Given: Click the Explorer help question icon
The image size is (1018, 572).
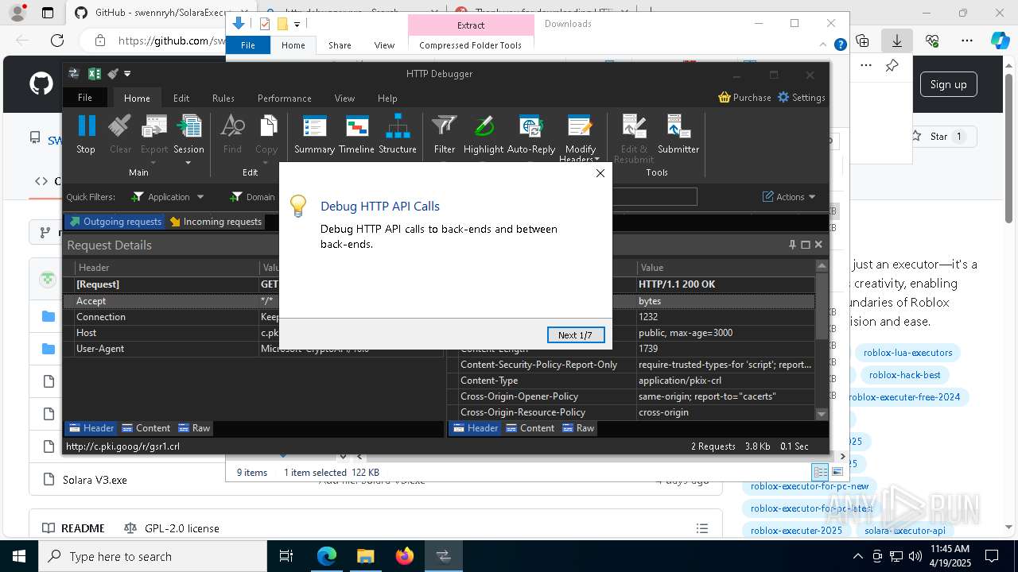Looking at the screenshot, I should (x=840, y=45).
